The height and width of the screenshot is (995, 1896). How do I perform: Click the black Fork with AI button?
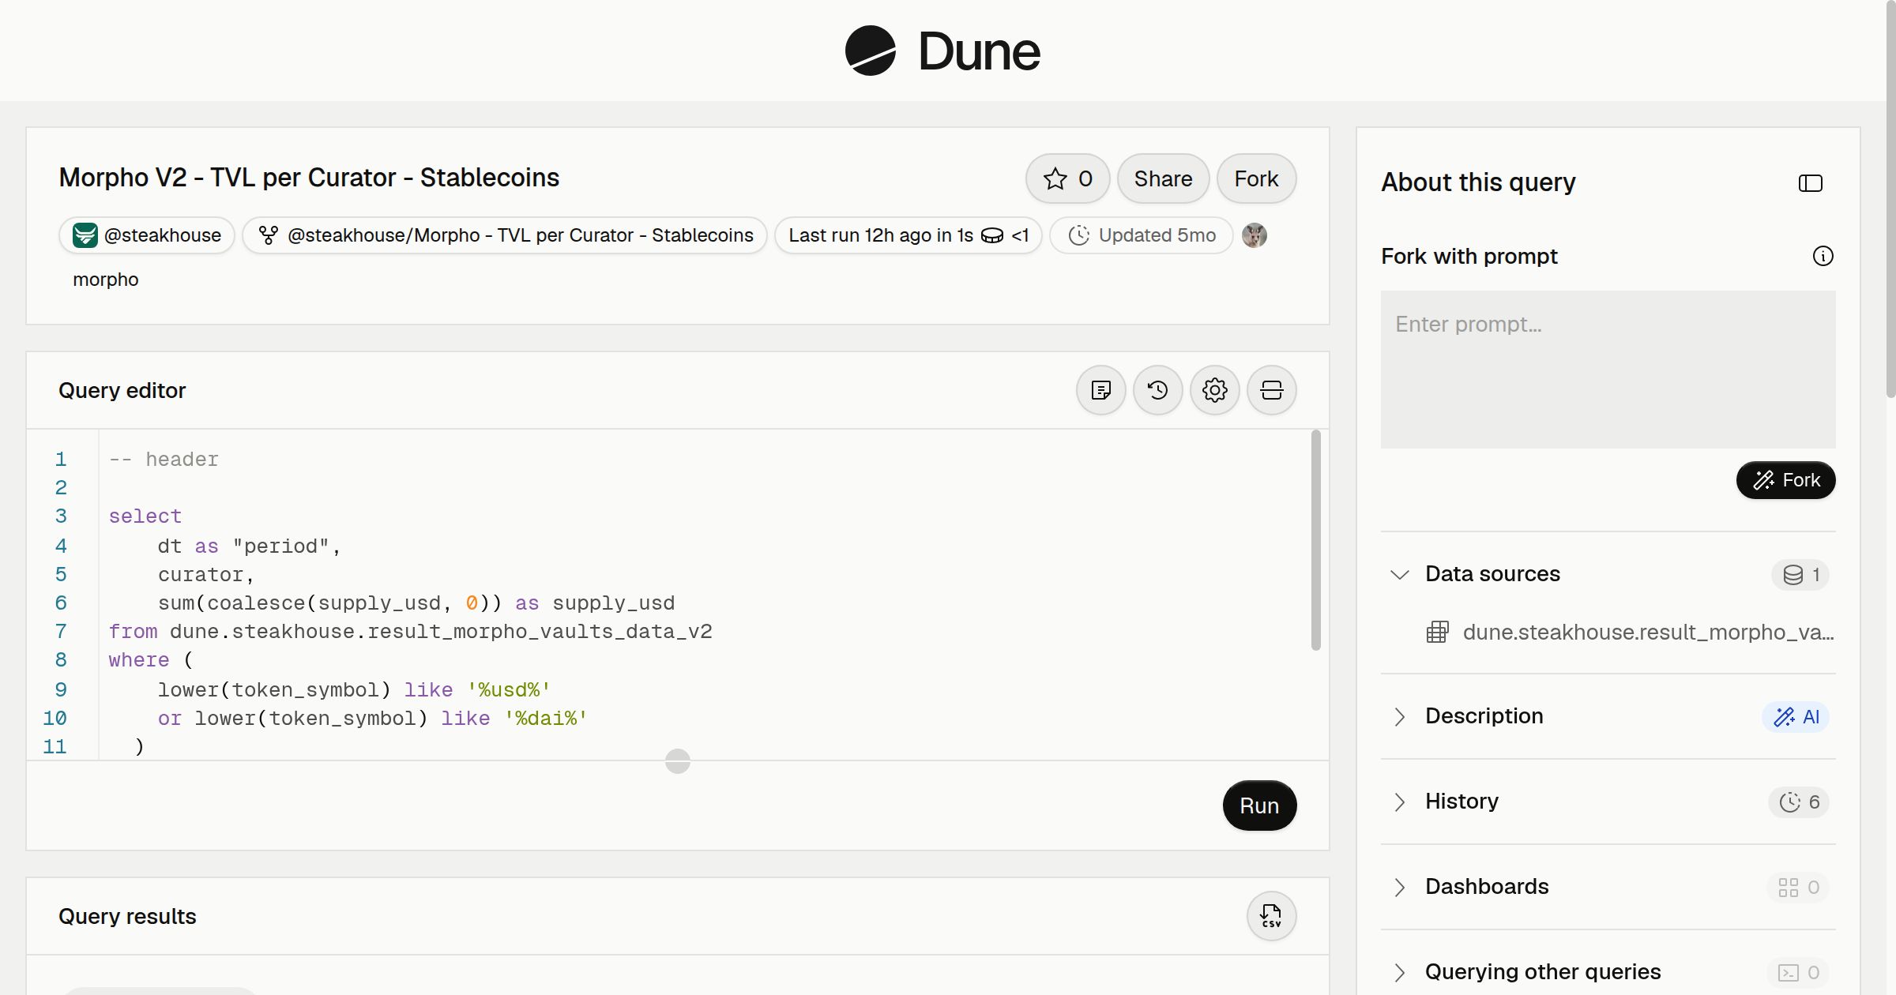(x=1785, y=480)
